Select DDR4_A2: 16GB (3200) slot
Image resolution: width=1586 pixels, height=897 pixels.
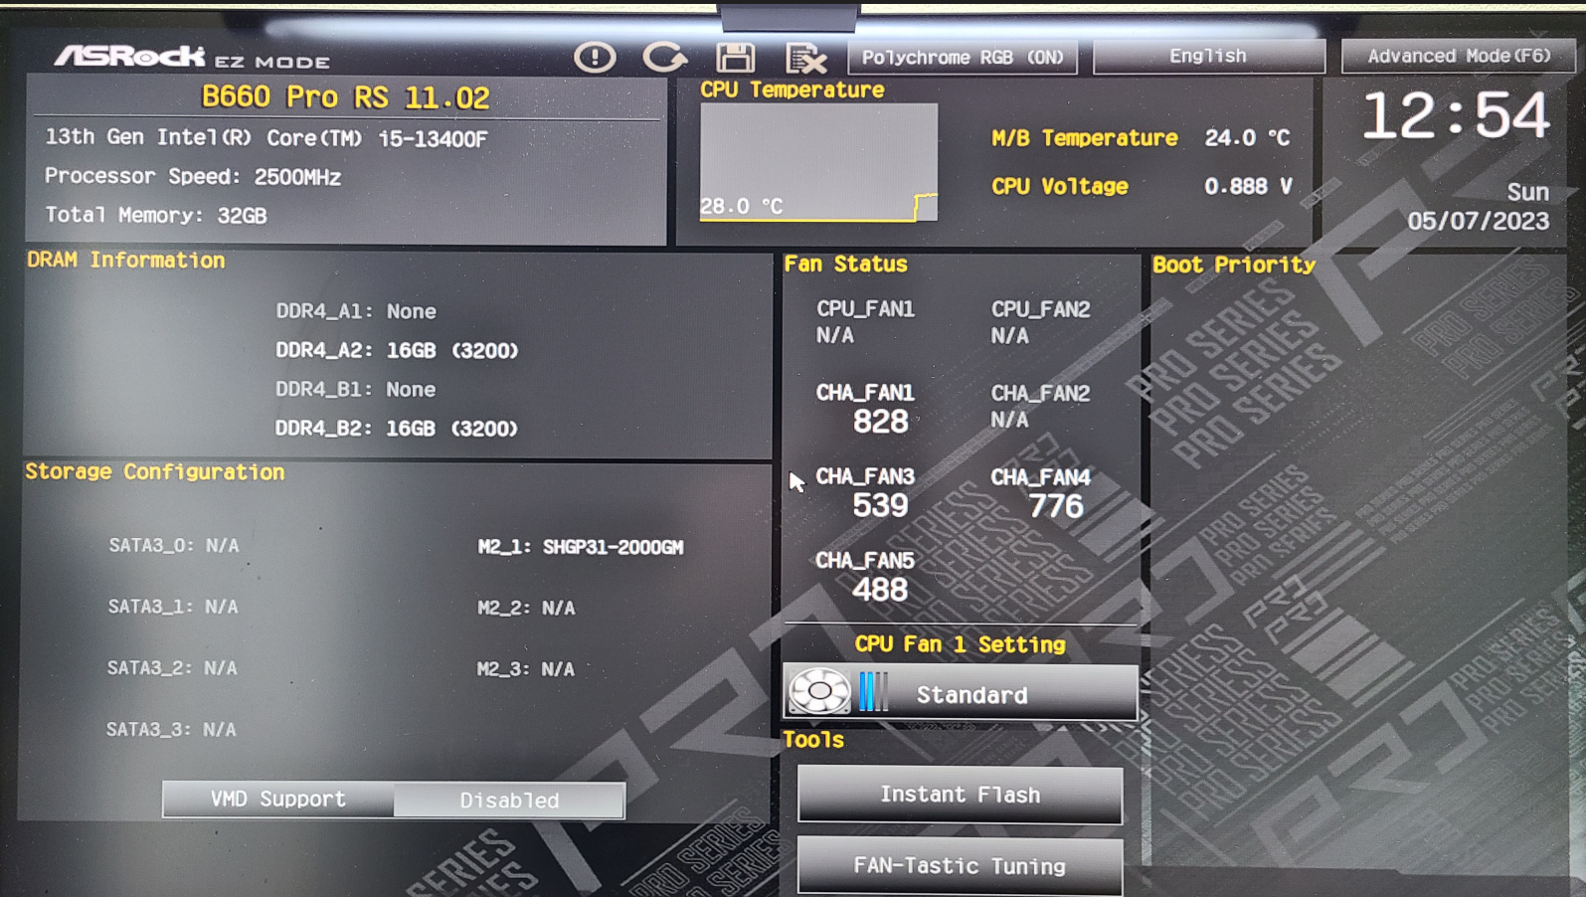[x=397, y=350]
